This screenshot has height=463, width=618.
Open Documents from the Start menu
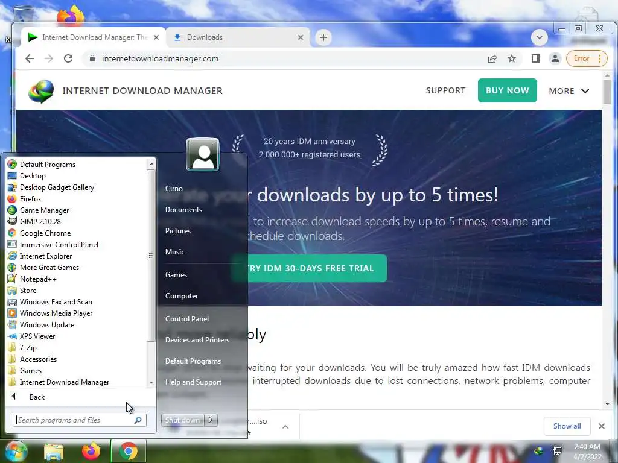tap(183, 210)
